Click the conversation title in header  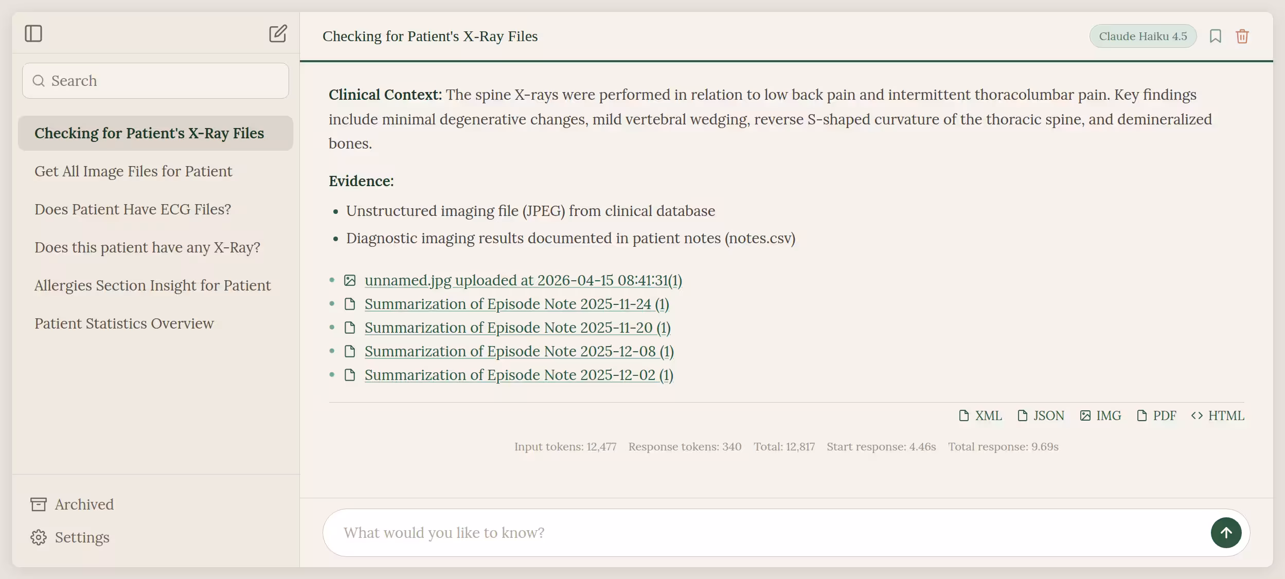430,37
